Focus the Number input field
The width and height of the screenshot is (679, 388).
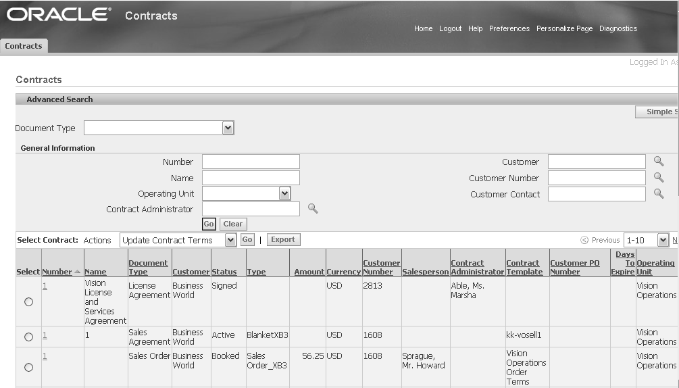point(251,162)
